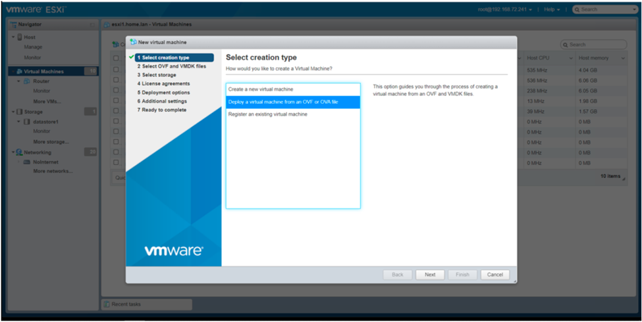Click the Back button

pyautogui.click(x=398, y=275)
